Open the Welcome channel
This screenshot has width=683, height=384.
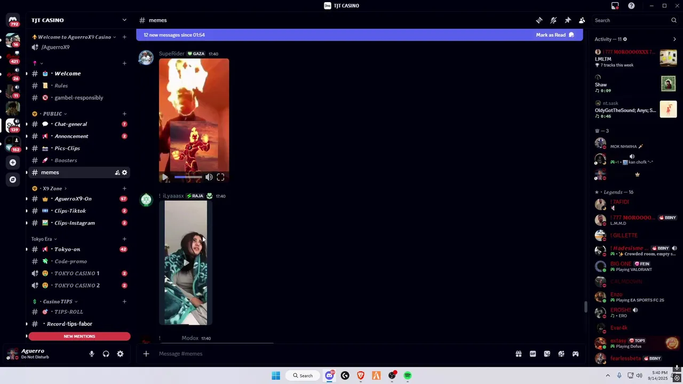pos(79,74)
